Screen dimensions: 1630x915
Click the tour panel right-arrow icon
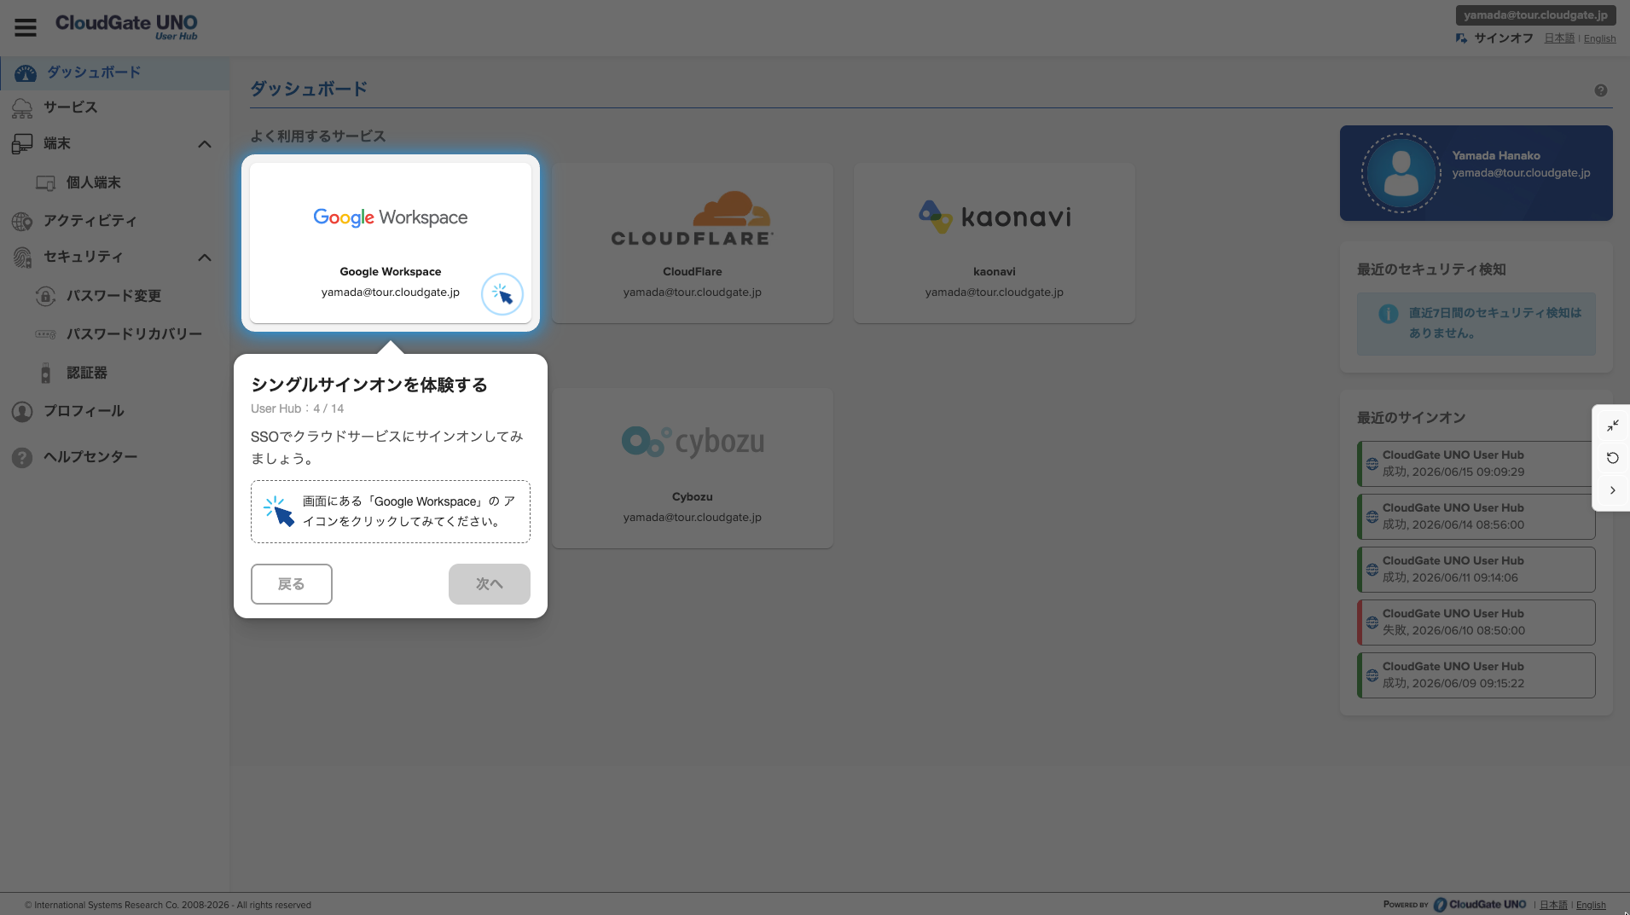click(x=1612, y=490)
